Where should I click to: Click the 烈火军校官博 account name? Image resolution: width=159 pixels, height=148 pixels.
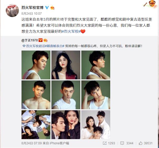tap(33, 8)
